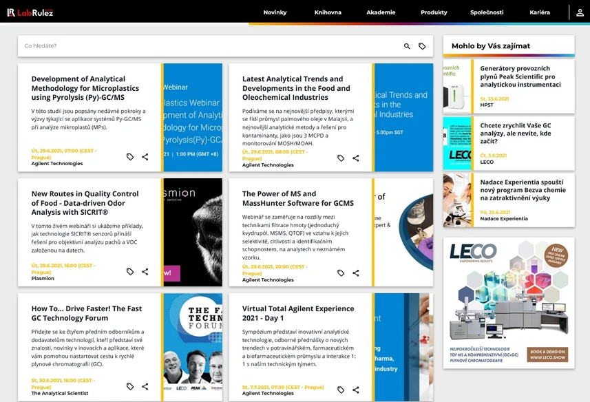Click tag icon on Microplastics Pyrolysis card
This screenshot has width=590, height=402.
coord(130,157)
